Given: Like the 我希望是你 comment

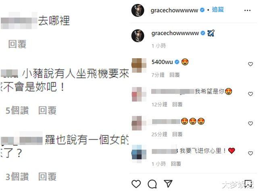Looking at the screenshot, I should (x=250, y=94).
